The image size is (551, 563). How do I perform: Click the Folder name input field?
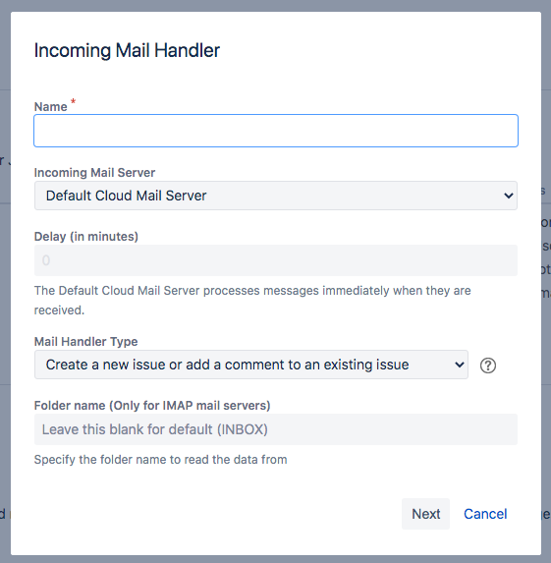276,429
